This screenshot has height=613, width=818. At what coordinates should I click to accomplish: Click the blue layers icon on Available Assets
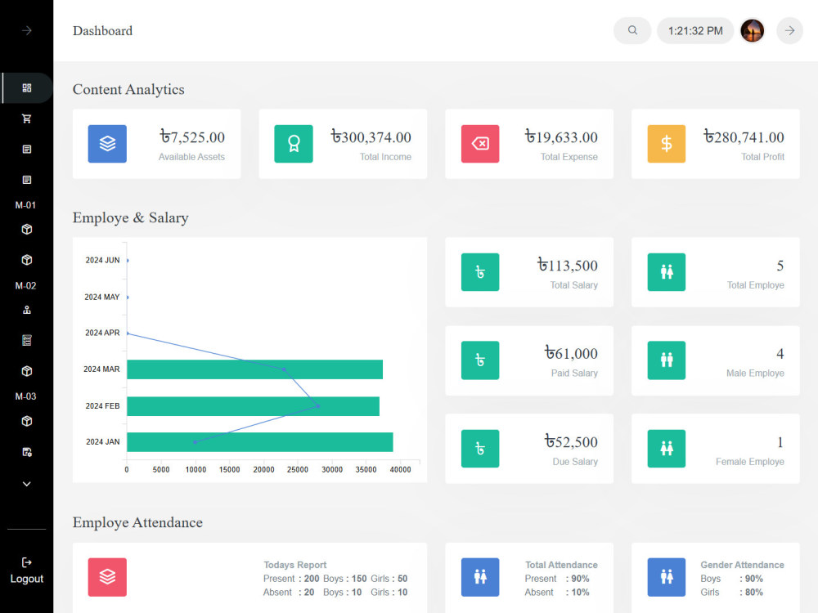point(107,144)
